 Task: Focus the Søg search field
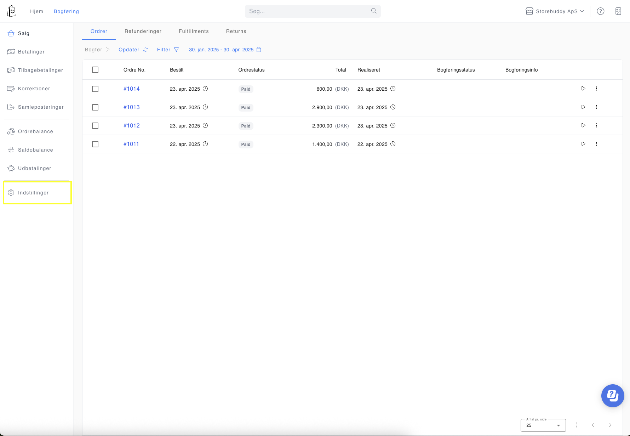[x=313, y=11]
